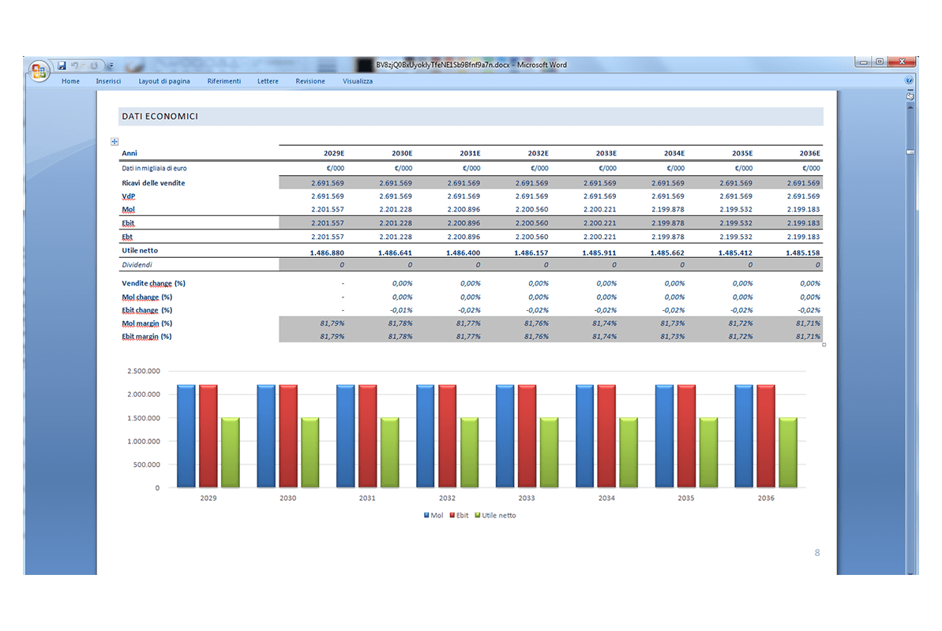Click the Utile netto row label
This screenshot has height=631, width=942.
tap(140, 250)
